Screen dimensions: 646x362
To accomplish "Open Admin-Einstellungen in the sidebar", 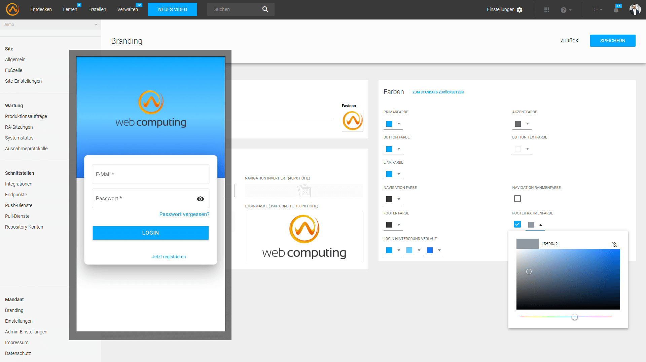I will (26, 332).
